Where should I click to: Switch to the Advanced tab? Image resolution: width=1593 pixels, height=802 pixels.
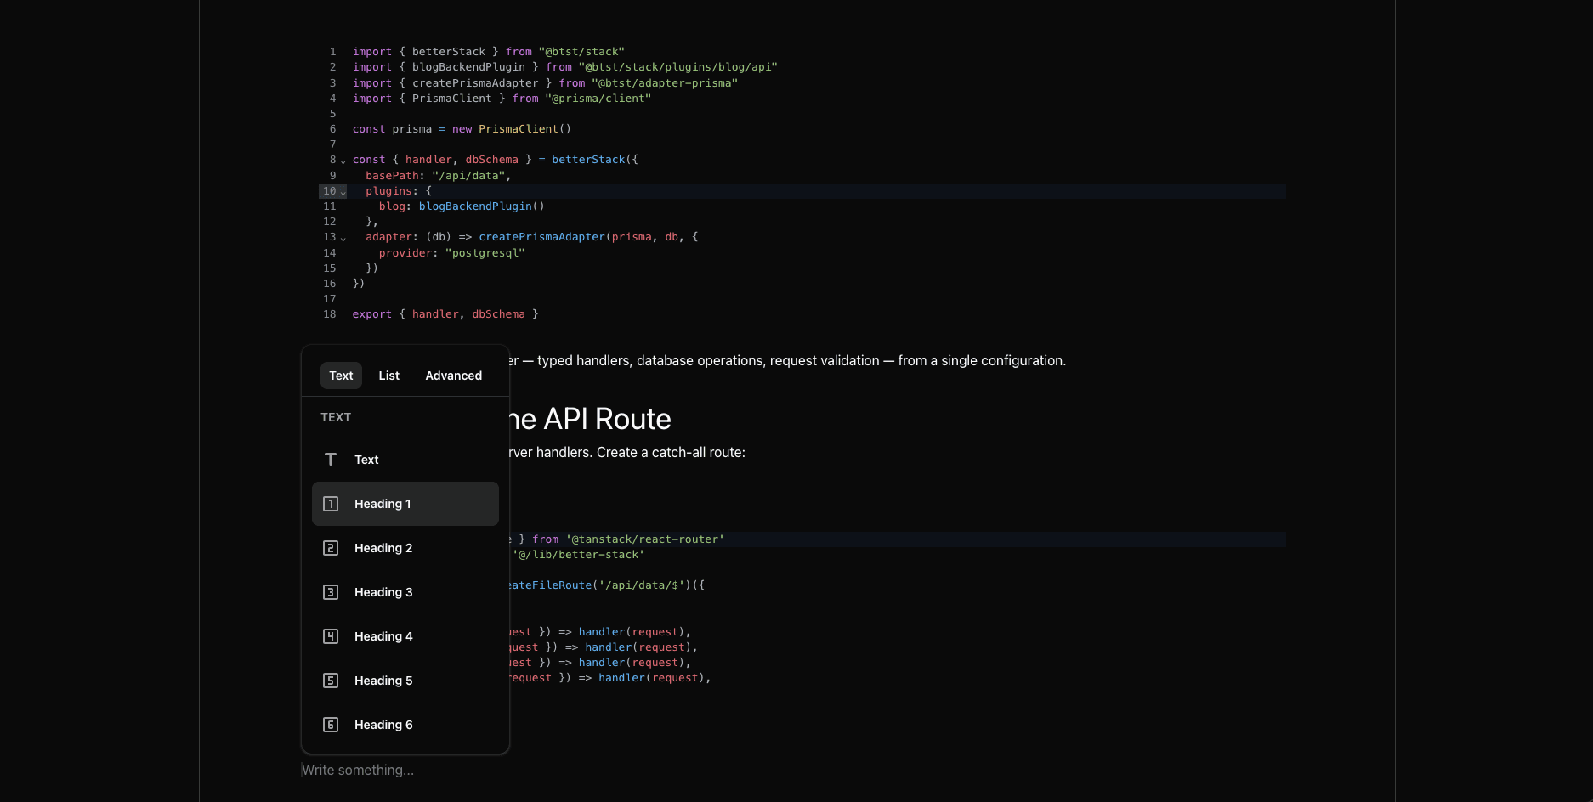coord(453,375)
